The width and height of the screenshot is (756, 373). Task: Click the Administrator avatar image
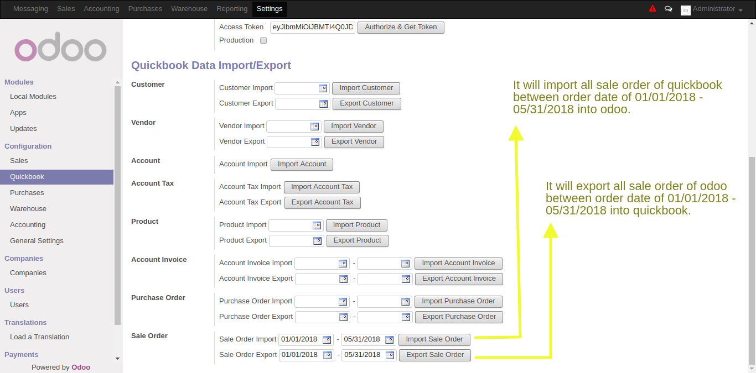686,10
